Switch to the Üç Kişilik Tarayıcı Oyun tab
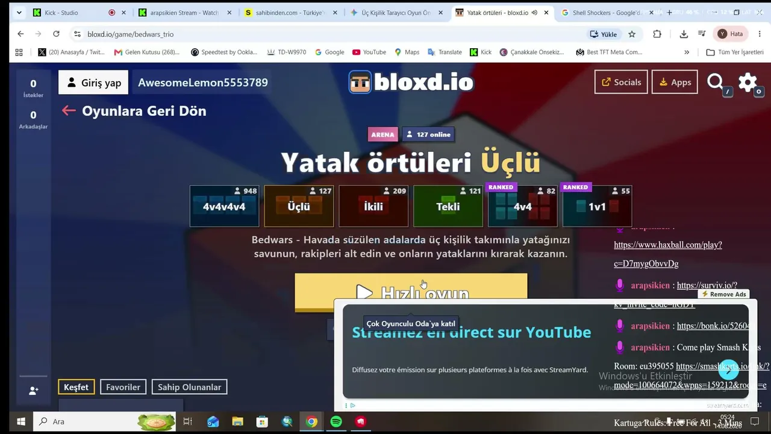 pyautogui.click(x=396, y=12)
